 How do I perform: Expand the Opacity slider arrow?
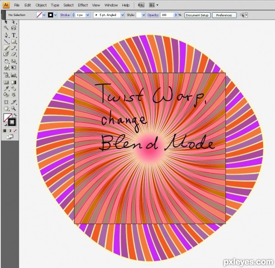coord(176,15)
